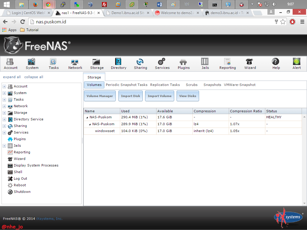
Task: Click the Compression Ratio column header
Action: pyautogui.click(x=247, y=111)
